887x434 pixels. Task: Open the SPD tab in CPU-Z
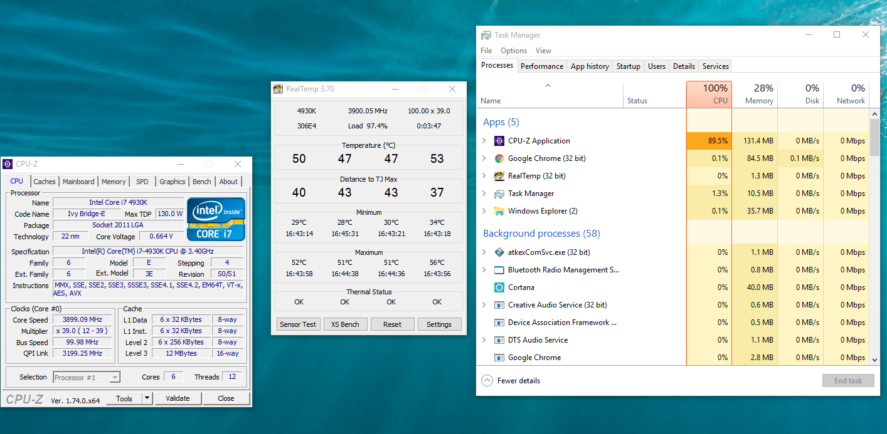point(142,182)
